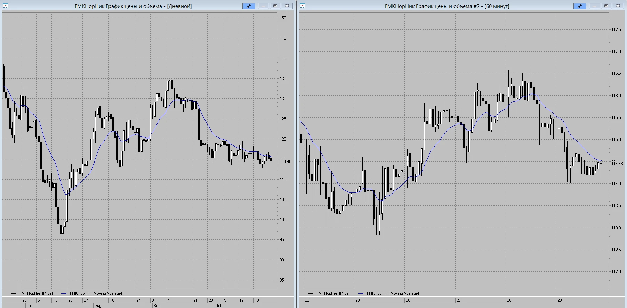627x308 pixels.
Task: Click the daily chart title bar text
Action: coord(133,6)
